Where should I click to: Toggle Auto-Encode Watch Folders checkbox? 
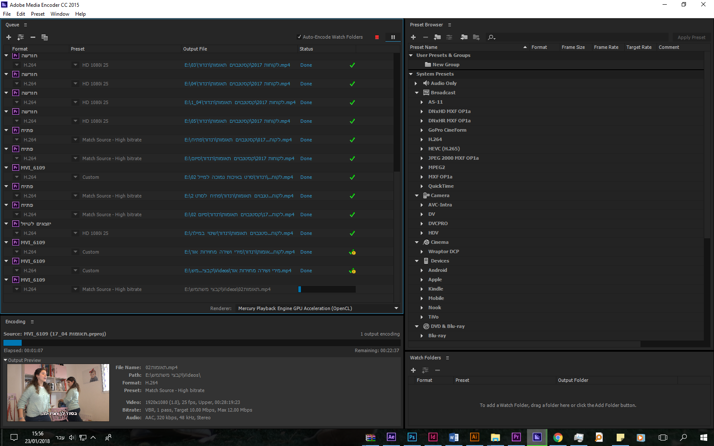coord(300,37)
